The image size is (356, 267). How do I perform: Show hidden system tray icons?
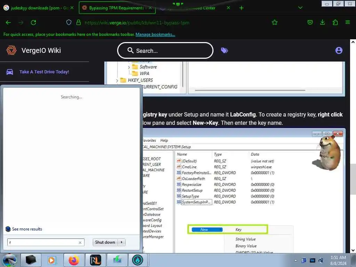point(296,260)
